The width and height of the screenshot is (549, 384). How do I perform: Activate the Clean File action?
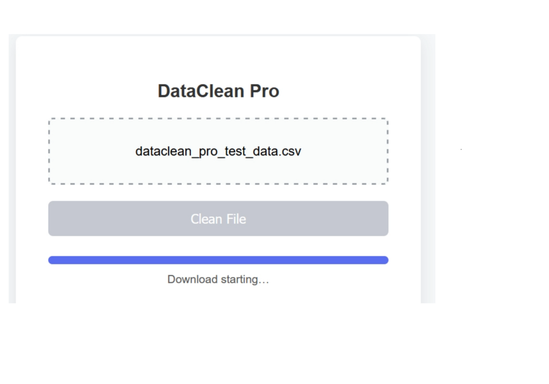point(218,218)
